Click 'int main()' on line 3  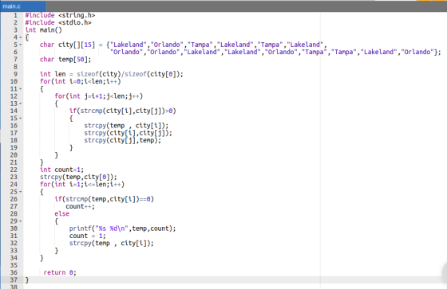click(x=43, y=30)
